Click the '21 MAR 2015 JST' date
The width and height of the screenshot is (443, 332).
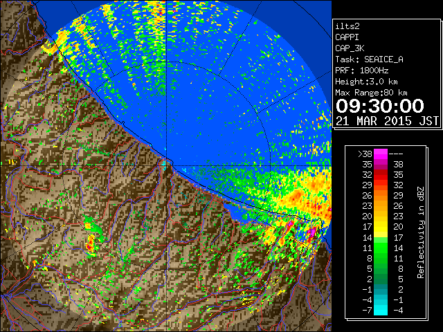387,121
